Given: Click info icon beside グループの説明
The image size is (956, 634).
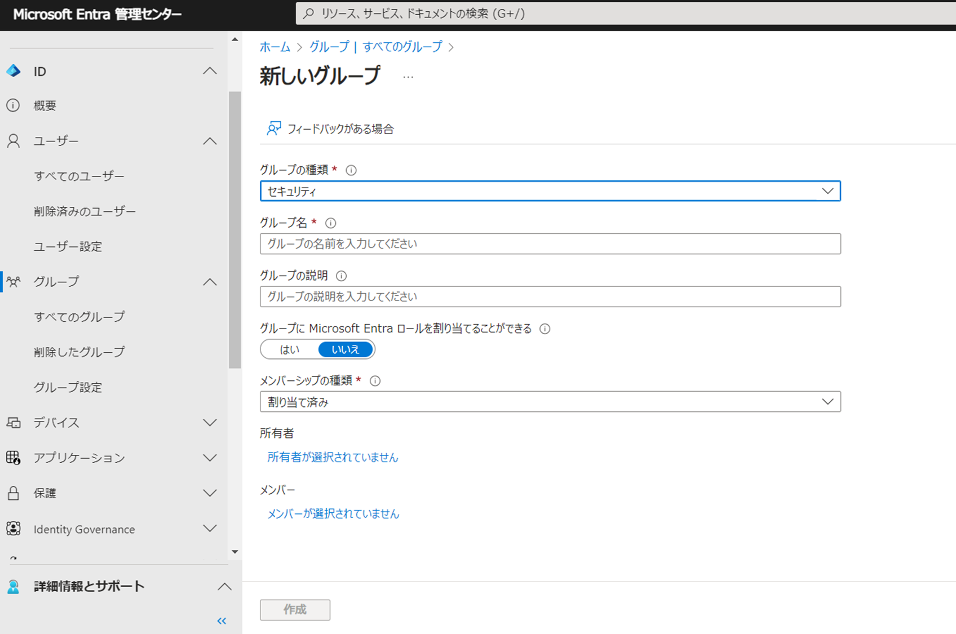Looking at the screenshot, I should coord(341,276).
